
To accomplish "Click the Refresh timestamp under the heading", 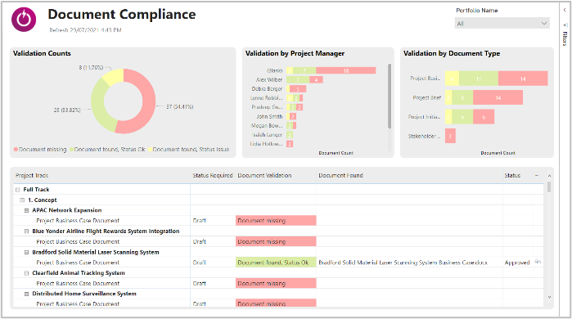I will click(85, 30).
